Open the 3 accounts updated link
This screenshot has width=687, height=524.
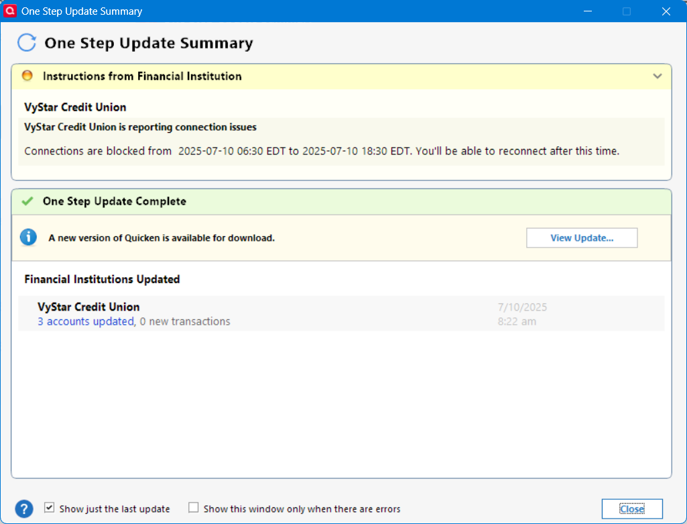(85, 321)
